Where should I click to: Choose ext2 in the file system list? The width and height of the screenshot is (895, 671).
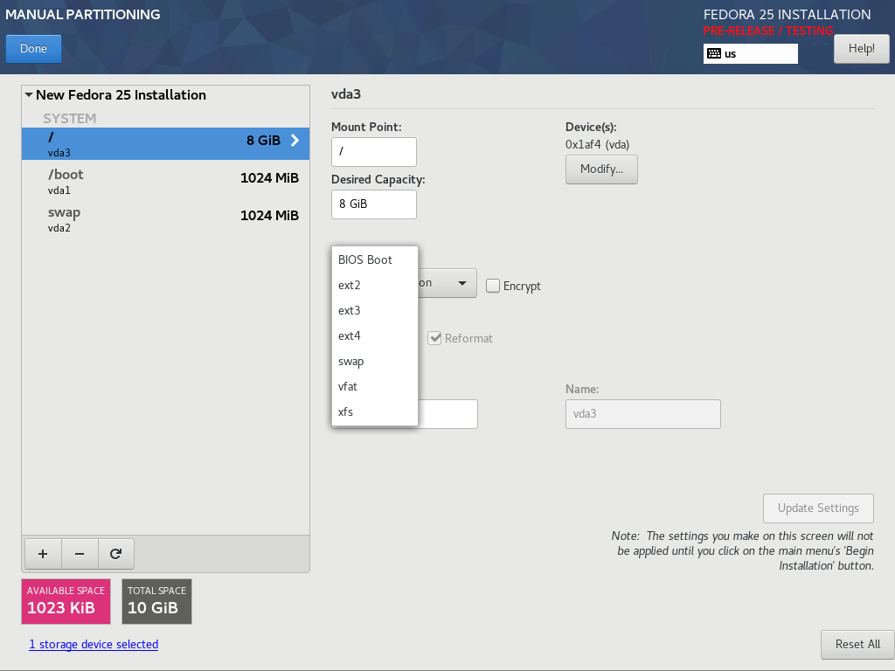[x=374, y=286]
